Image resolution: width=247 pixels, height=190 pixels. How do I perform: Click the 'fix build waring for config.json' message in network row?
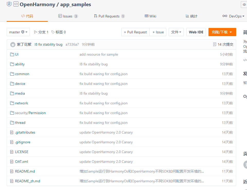tap(104, 103)
